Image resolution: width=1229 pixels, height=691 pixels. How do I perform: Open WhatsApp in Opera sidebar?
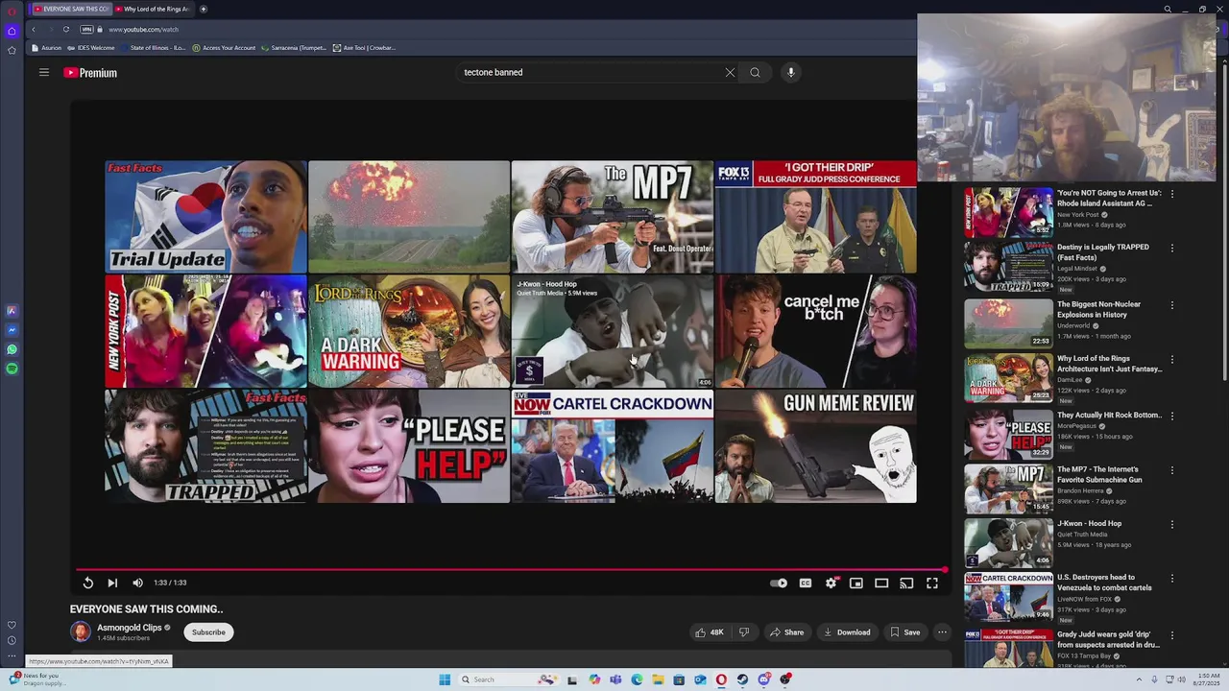12,349
